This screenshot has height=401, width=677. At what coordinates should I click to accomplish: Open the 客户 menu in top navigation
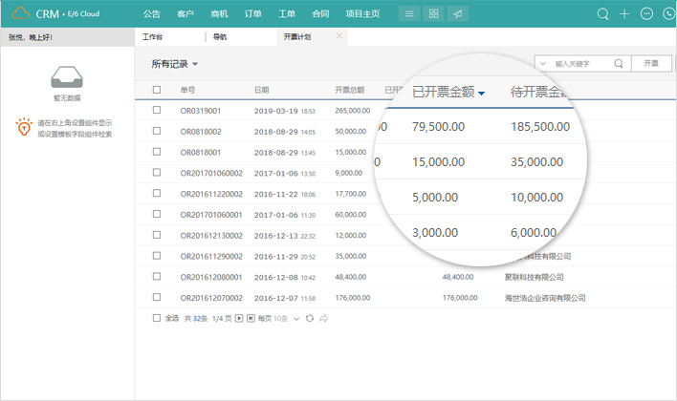pos(186,14)
